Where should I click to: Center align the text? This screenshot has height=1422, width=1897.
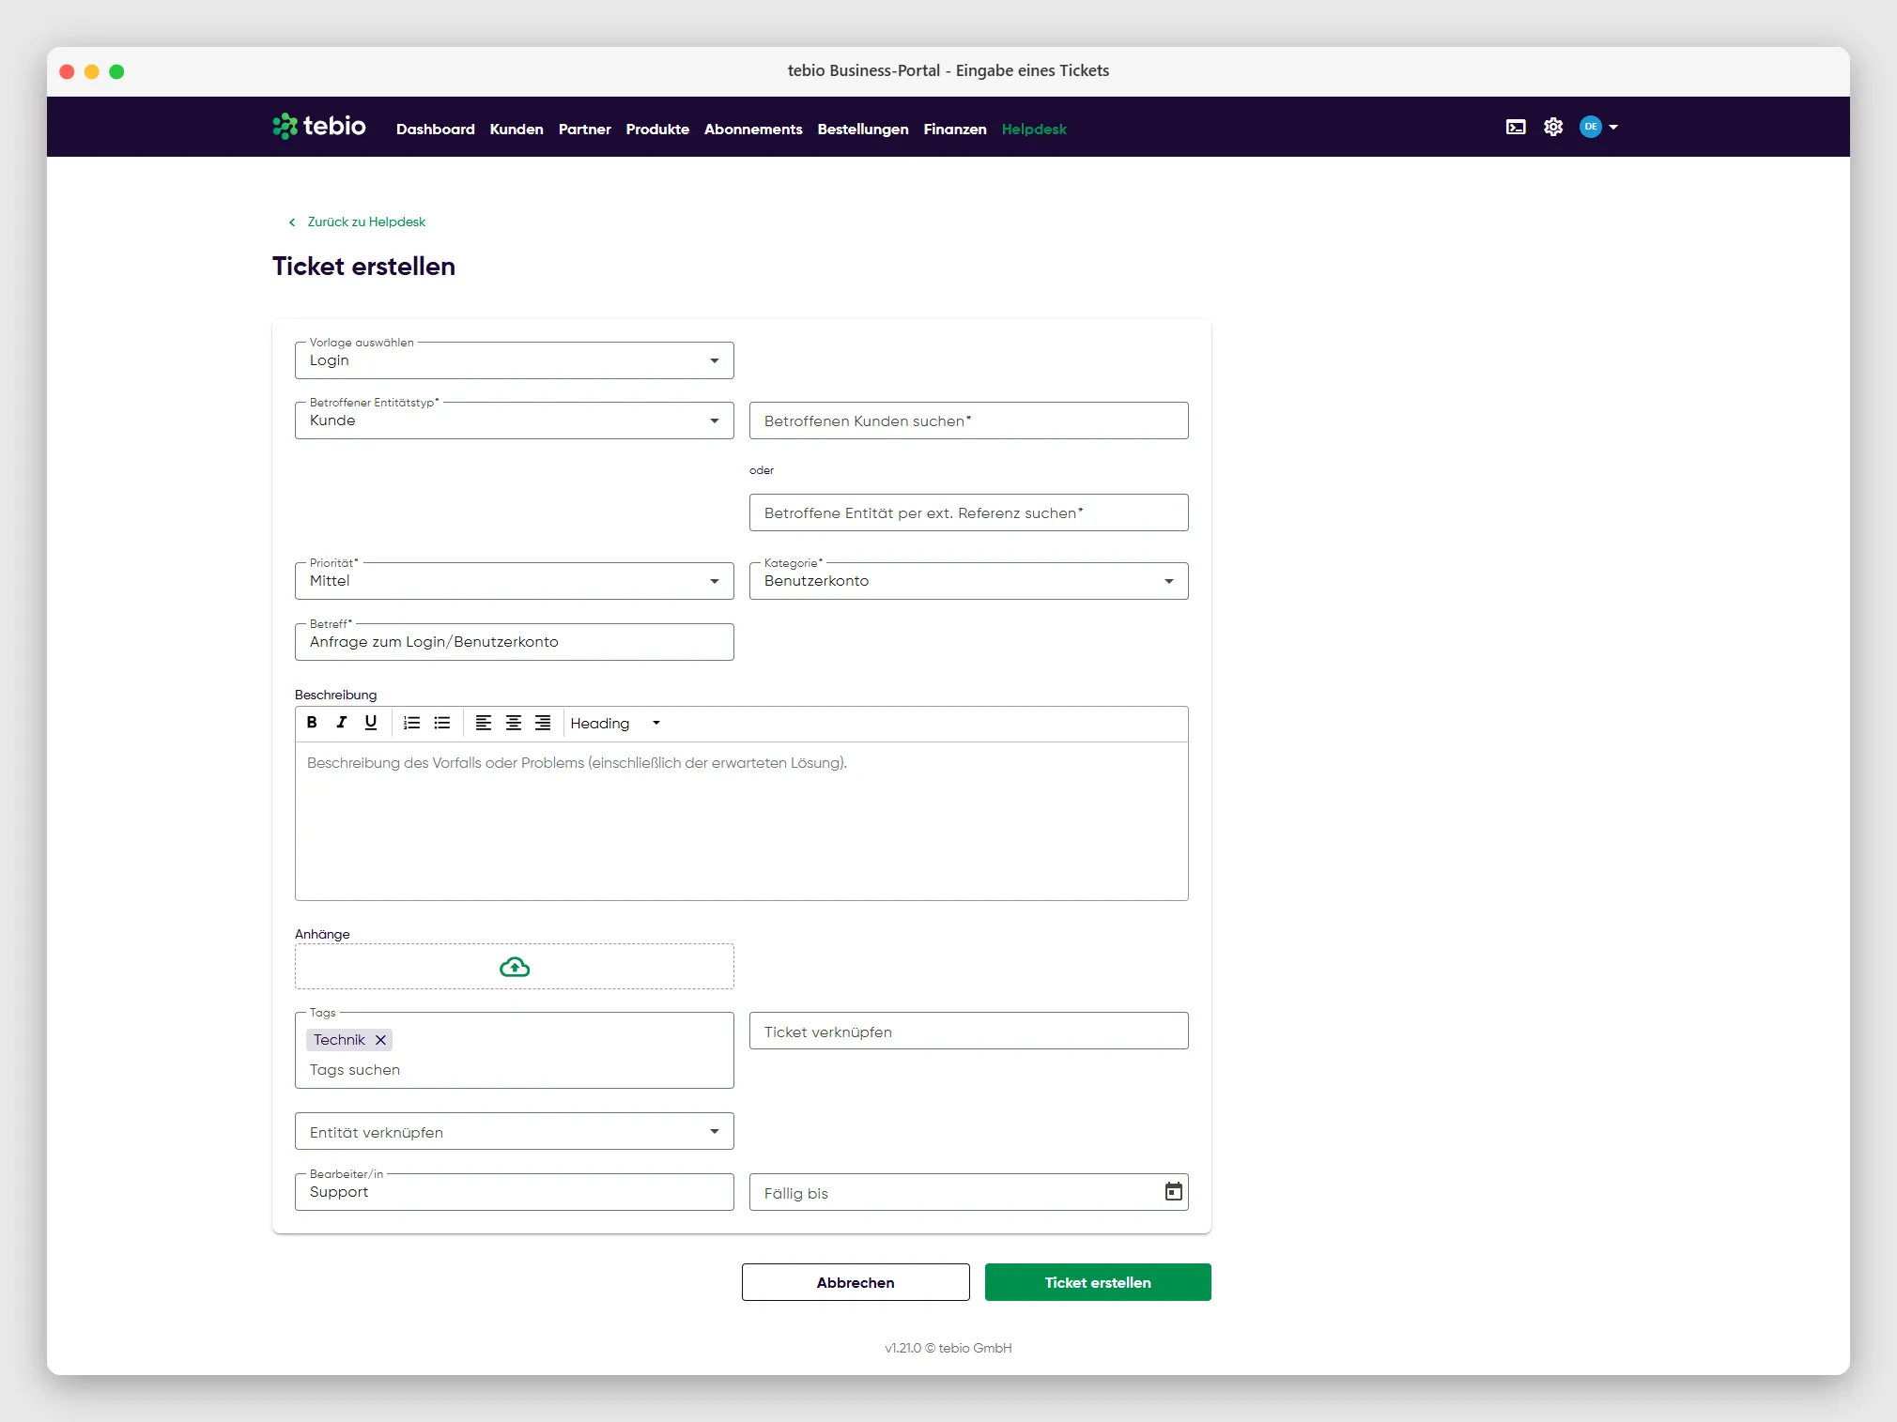[x=513, y=723]
